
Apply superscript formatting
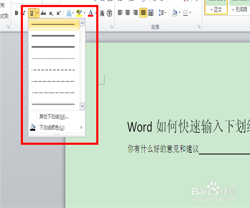(58, 13)
